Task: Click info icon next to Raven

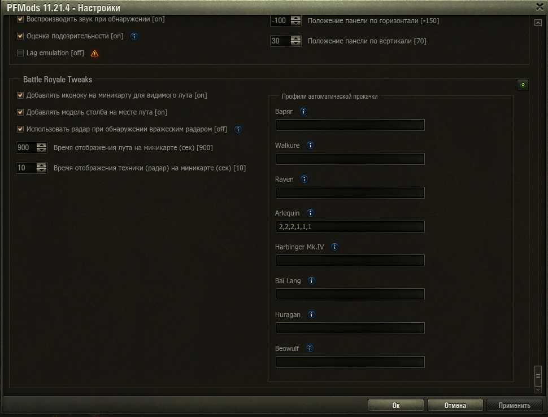Action: [304, 179]
